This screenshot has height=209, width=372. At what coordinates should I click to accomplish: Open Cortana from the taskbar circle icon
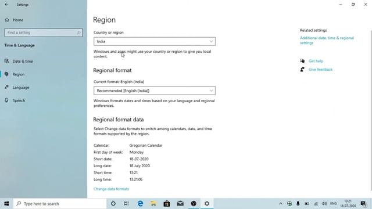[113, 204]
